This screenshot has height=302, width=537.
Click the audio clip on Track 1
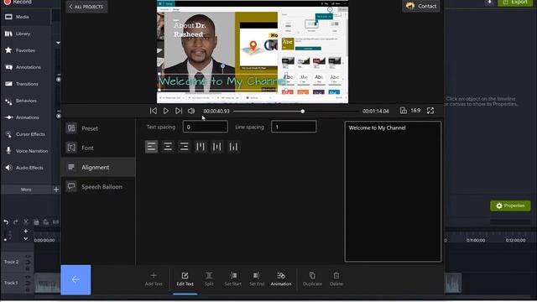pyautogui.click(x=47, y=284)
